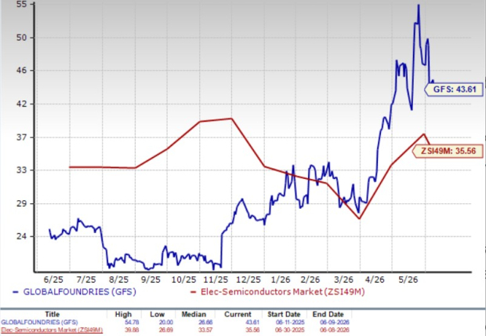Viewport: 486px width, 336px height.
Task: Click the Title column header
Action: [52, 314]
